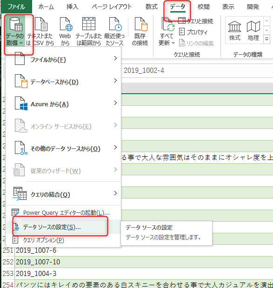
Task: Open the データの取得 dropdown button
Action: pyautogui.click(x=15, y=31)
